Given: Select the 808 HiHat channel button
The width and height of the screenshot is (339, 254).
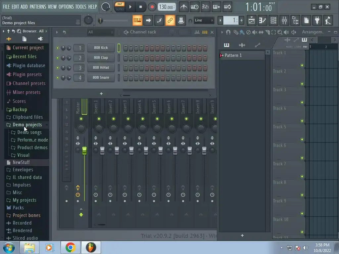Looking at the screenshot, I should click(101, 67).
